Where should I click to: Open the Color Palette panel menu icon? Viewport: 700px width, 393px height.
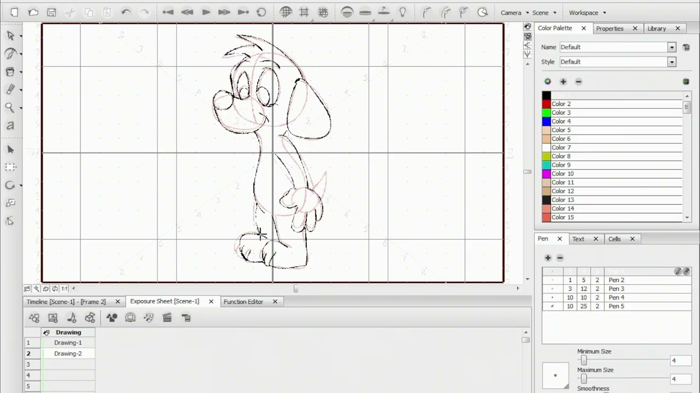(x=686, y=47)
